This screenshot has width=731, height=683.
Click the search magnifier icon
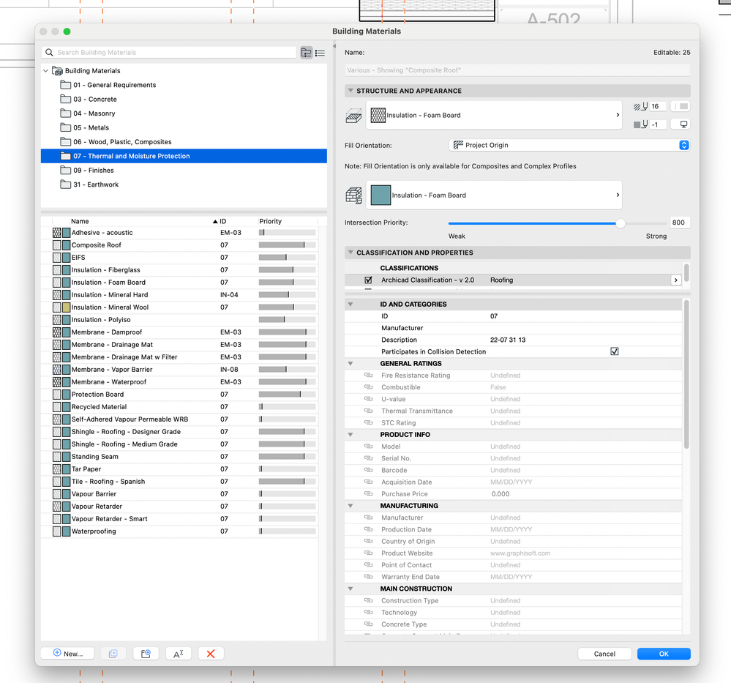49,52
